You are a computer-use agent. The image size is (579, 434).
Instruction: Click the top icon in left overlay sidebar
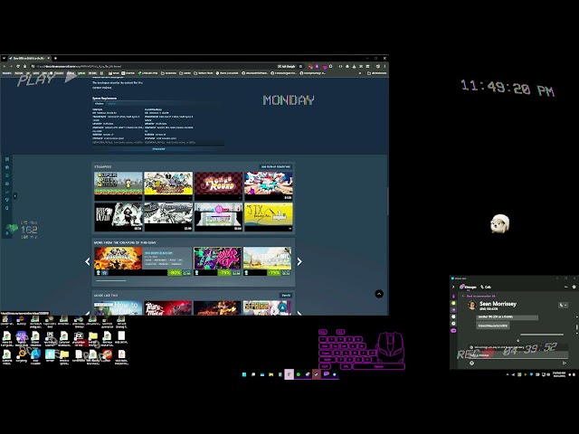pyautogui.click(x=7, y=159)
